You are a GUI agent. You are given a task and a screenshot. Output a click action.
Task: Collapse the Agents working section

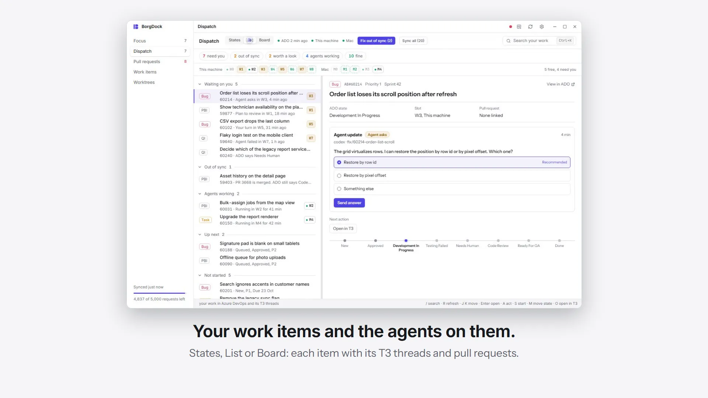point(200,194)
